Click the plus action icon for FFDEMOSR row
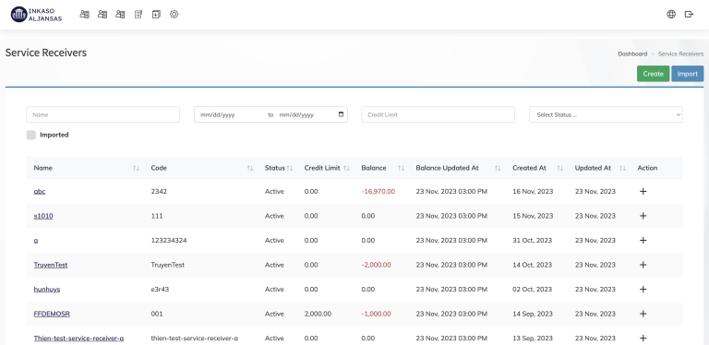Screen dimensions: 709x345 [643, 314]
